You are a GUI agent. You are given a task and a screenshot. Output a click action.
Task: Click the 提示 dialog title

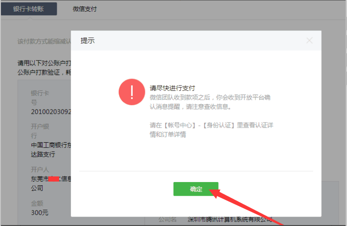pos(88,41)
